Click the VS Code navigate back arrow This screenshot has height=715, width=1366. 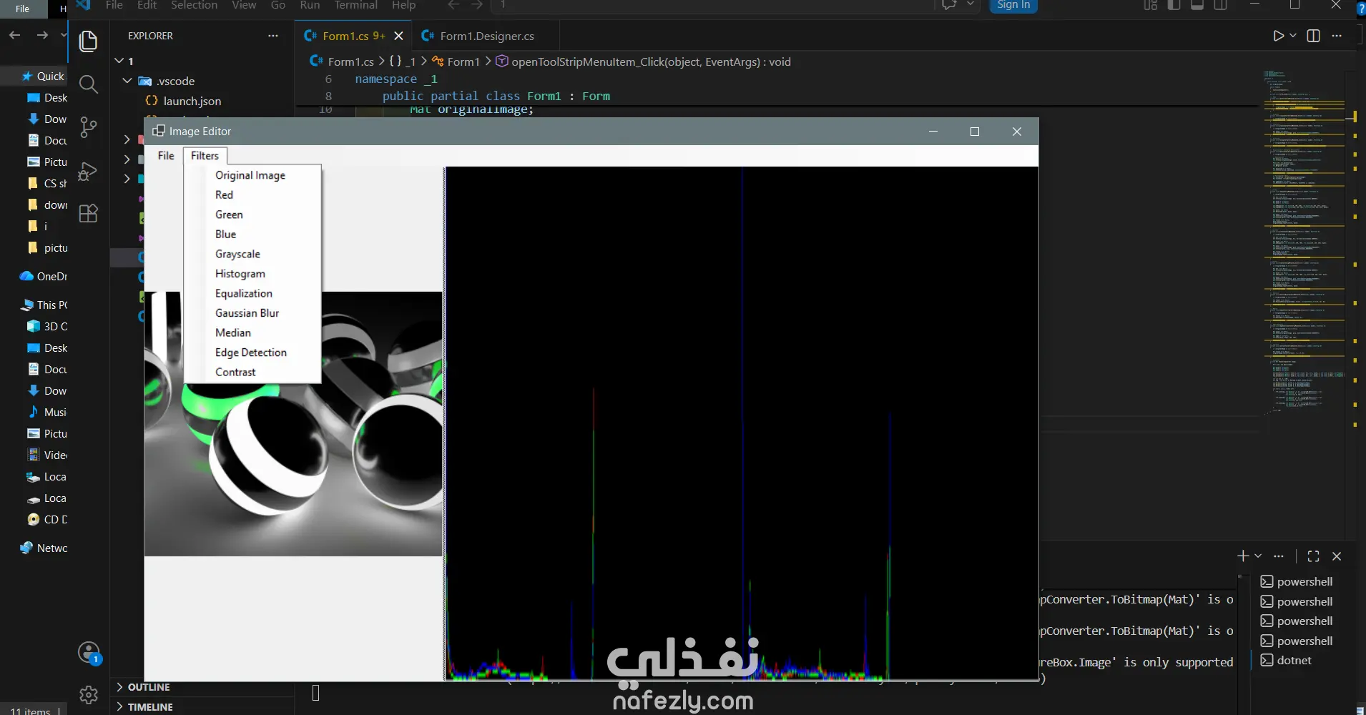(453, 5)
